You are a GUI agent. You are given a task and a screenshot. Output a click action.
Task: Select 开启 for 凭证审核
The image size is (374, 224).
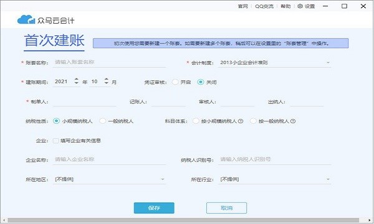175,82
